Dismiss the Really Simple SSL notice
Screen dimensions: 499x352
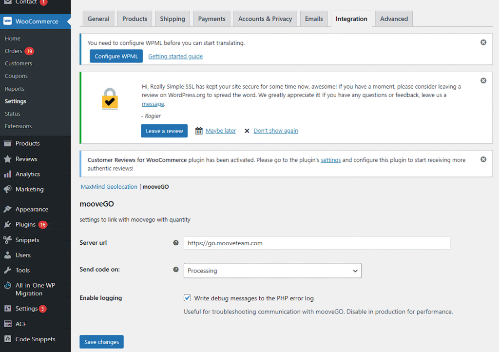[483, 80]
